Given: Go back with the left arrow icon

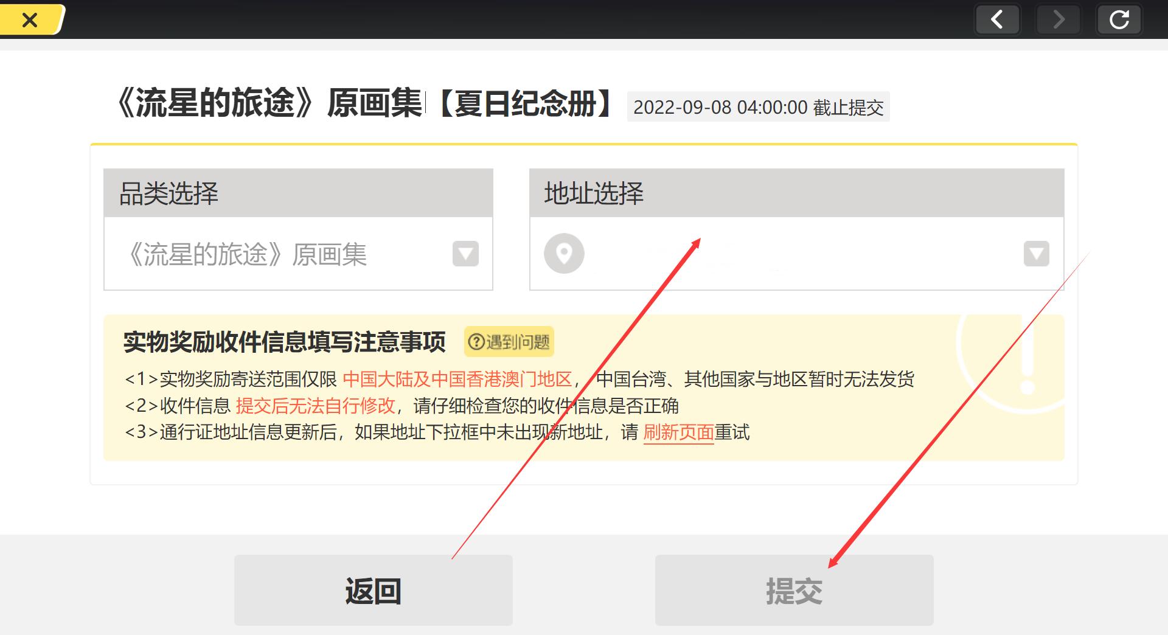Looking at the screenshot, I should pos(997,20).
